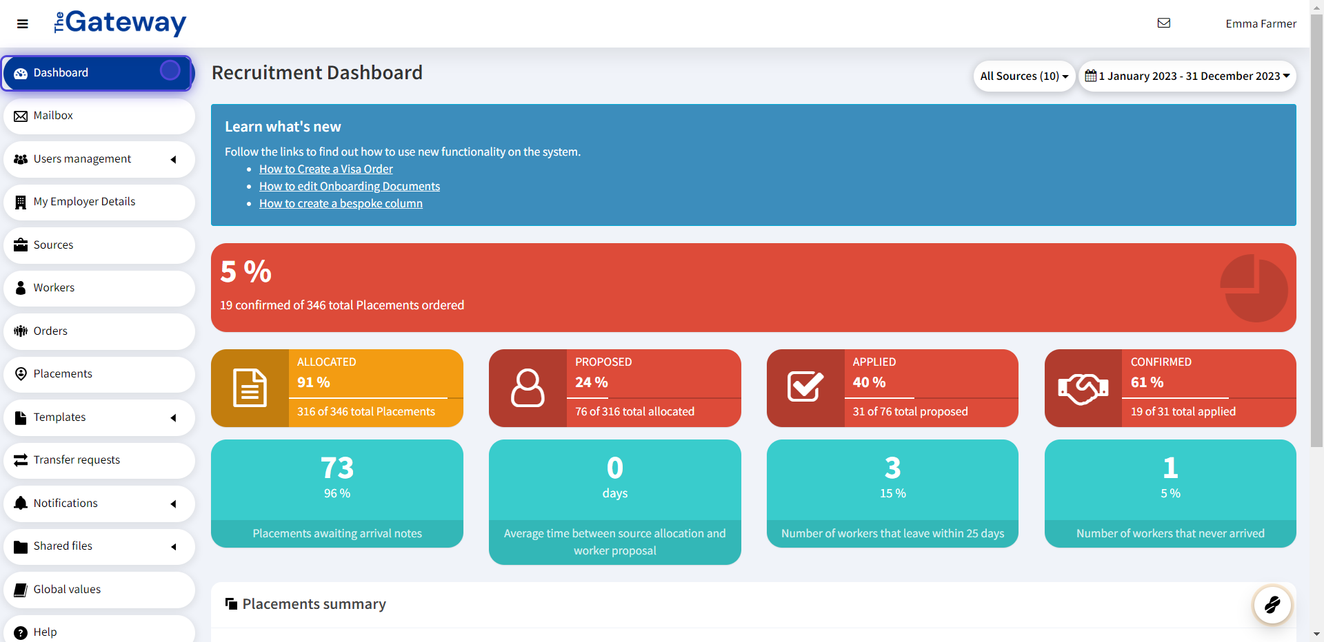This screenshot has width=1324, height=642.
Task: Click the Confirmed handshake icon
Action: click(x=1083, y=389)
